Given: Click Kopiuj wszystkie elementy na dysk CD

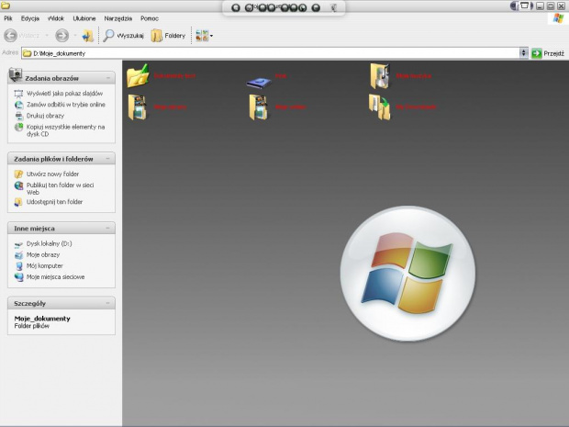Looking at the screenshot, I should 66,130.
